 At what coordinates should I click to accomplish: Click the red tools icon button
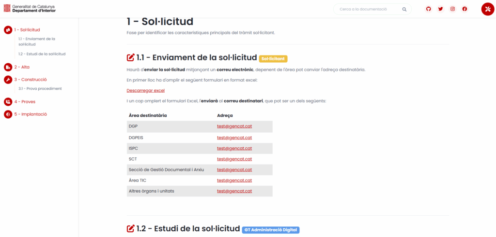(487, 9)
